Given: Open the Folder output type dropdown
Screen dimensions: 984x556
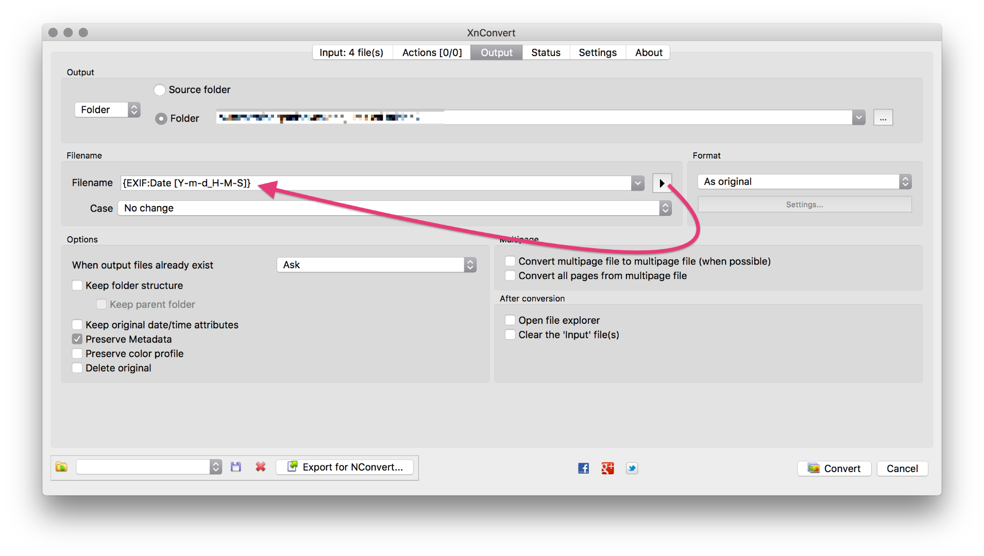Looking at the screenshot, I should click(108, 110).
